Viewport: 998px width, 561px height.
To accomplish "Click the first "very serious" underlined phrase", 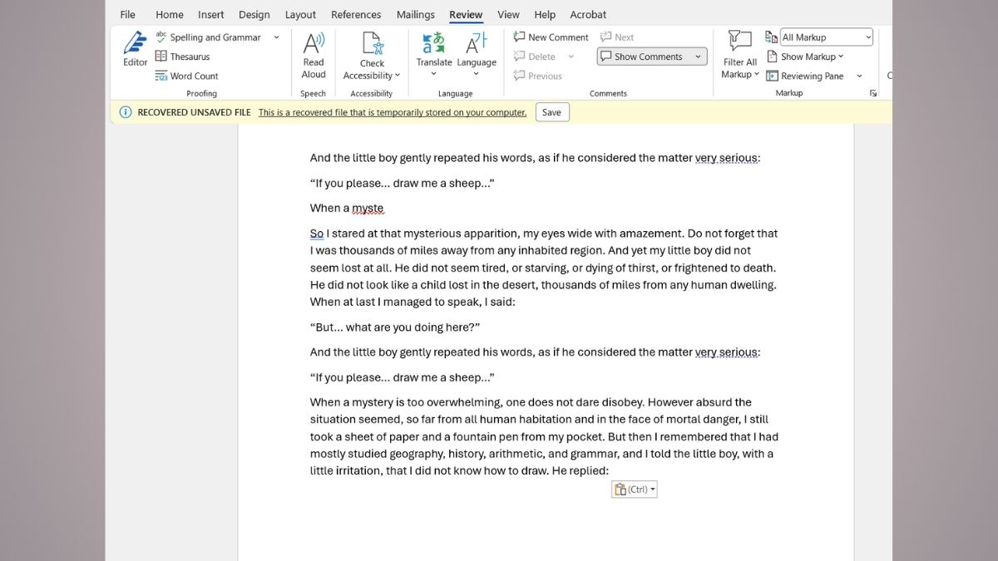I will point(727,158).
